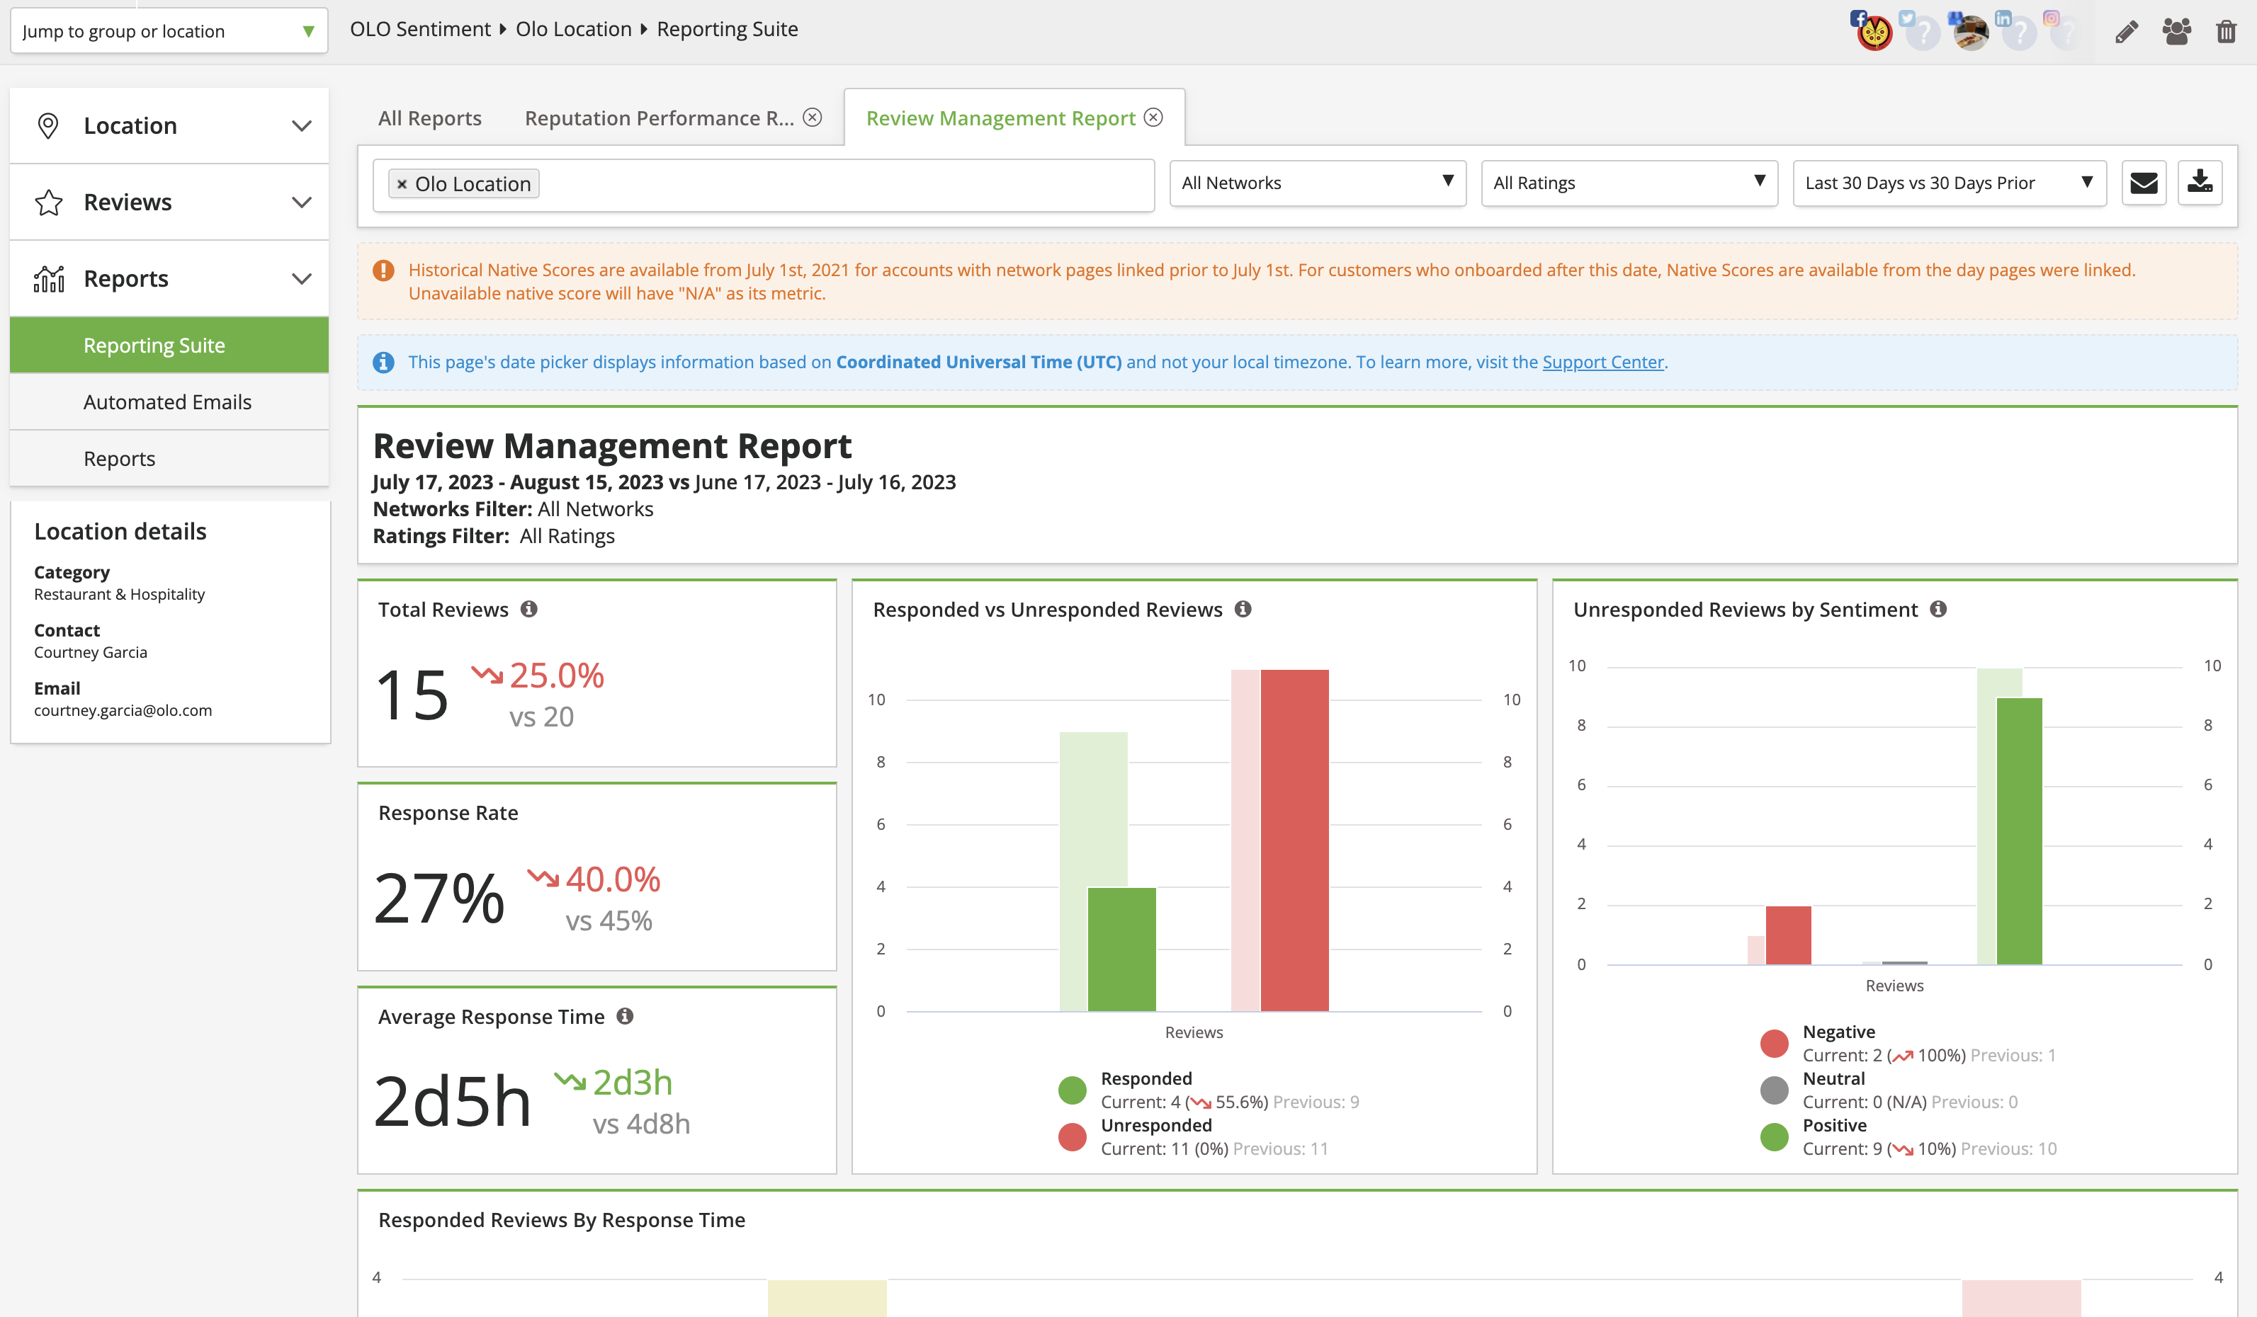Screen dimensions: 2257x1317
Task: Switch to Reputation Performance R... tab
Action: (x=660, y=118)
